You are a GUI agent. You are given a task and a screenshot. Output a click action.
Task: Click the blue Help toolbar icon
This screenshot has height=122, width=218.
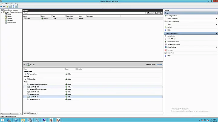[x=13, y=7]
